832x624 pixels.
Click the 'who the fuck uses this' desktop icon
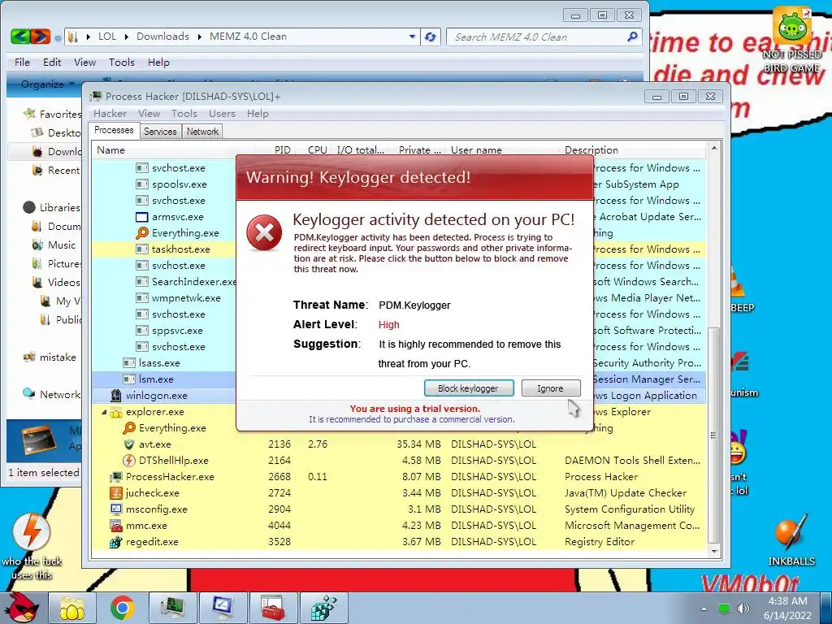[x=32, y=546]
